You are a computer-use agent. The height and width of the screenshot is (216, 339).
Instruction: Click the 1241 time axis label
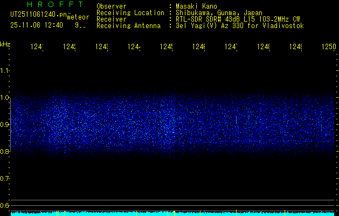pyautogui.click(x=37, y=46)
